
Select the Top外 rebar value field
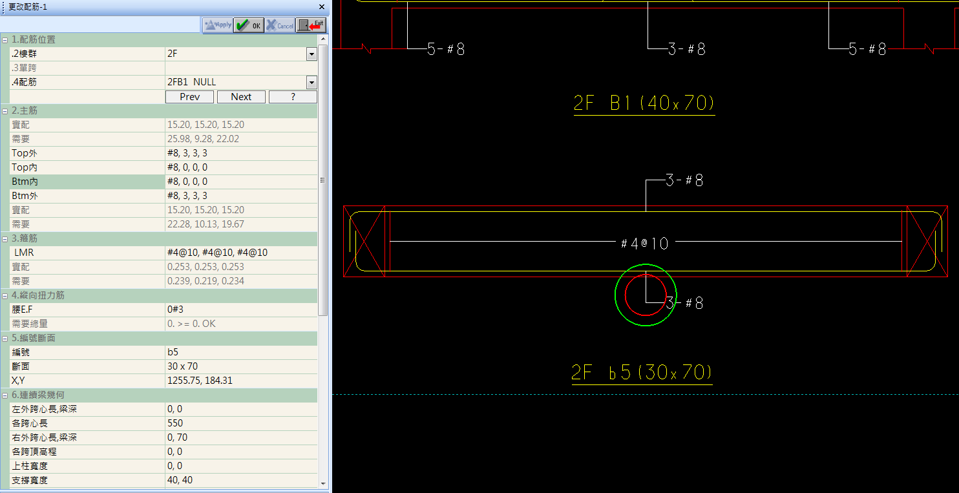point(240,153)
